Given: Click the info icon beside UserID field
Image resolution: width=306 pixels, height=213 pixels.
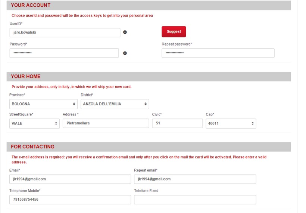Looking at the screenshot, I should (x=125, y=32).
